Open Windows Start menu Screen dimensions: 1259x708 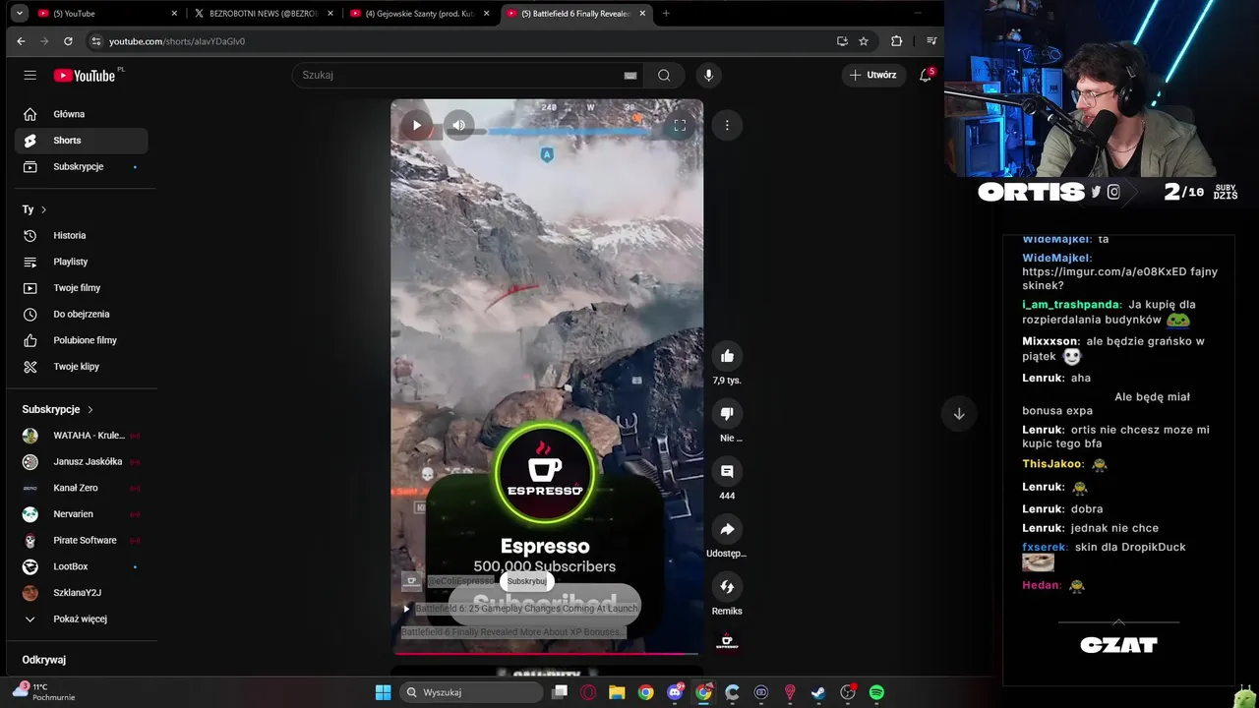(383, 692)
